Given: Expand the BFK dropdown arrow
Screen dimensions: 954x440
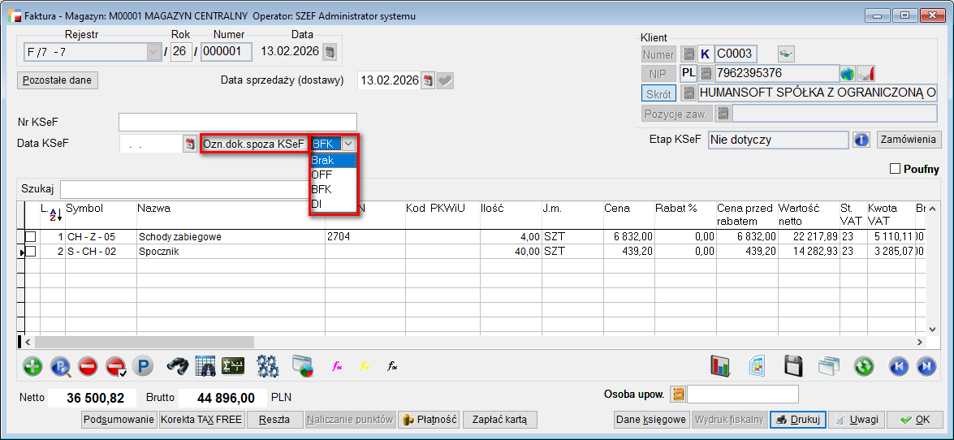Looking at the screenshot, I should (x=348, y=144).
